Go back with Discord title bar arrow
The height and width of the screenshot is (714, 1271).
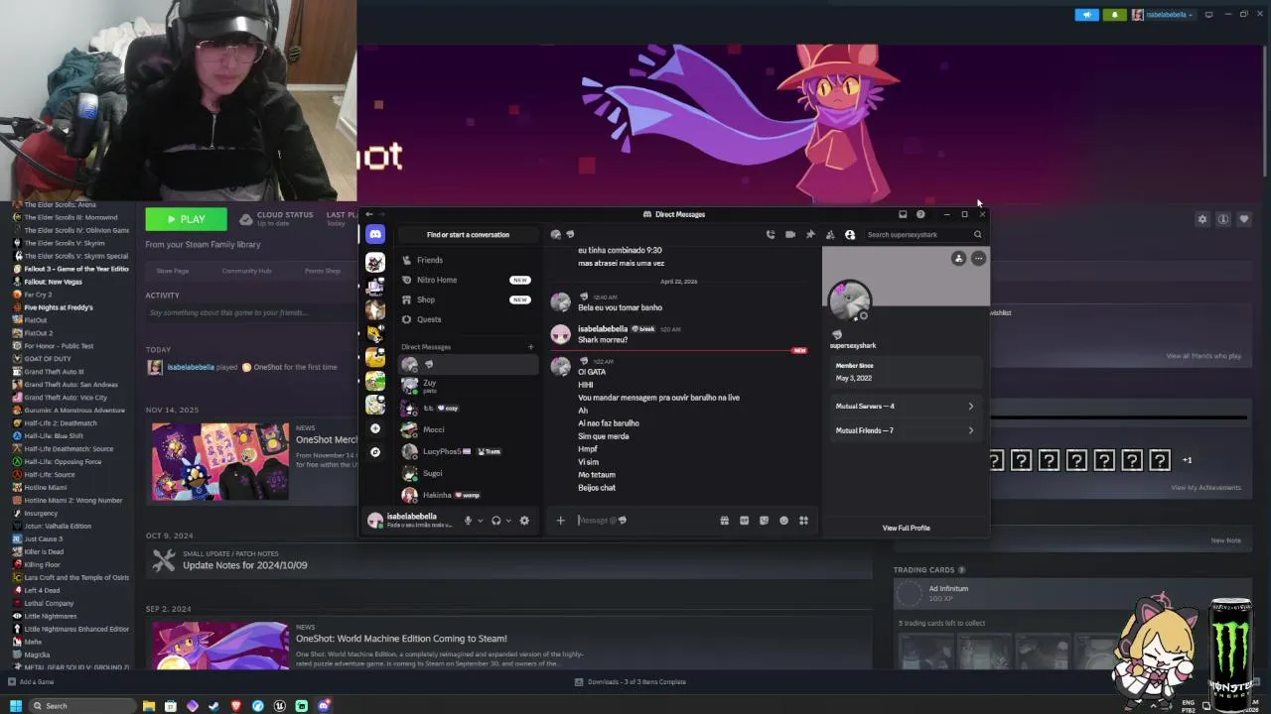pos(369,214)
